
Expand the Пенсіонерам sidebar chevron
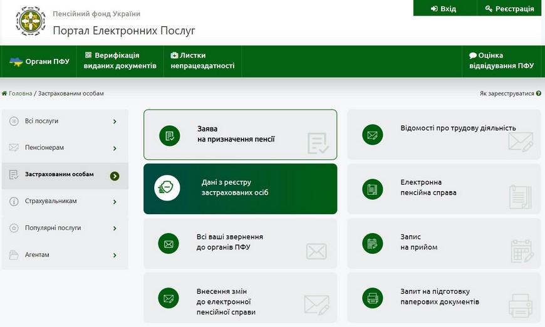115,148
